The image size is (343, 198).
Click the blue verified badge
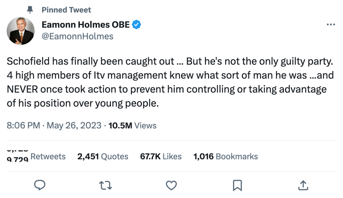click(x=137, y=24)
